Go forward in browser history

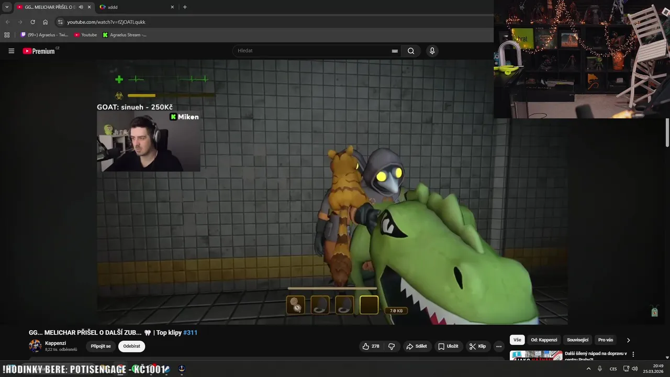point(20,22)
